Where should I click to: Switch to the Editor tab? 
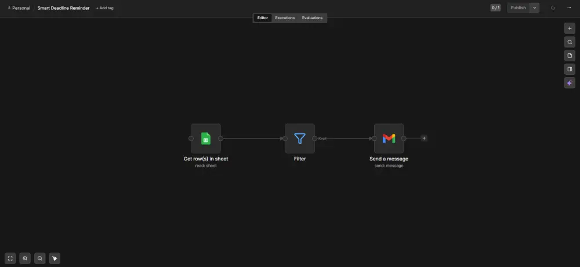coord(263,18)
